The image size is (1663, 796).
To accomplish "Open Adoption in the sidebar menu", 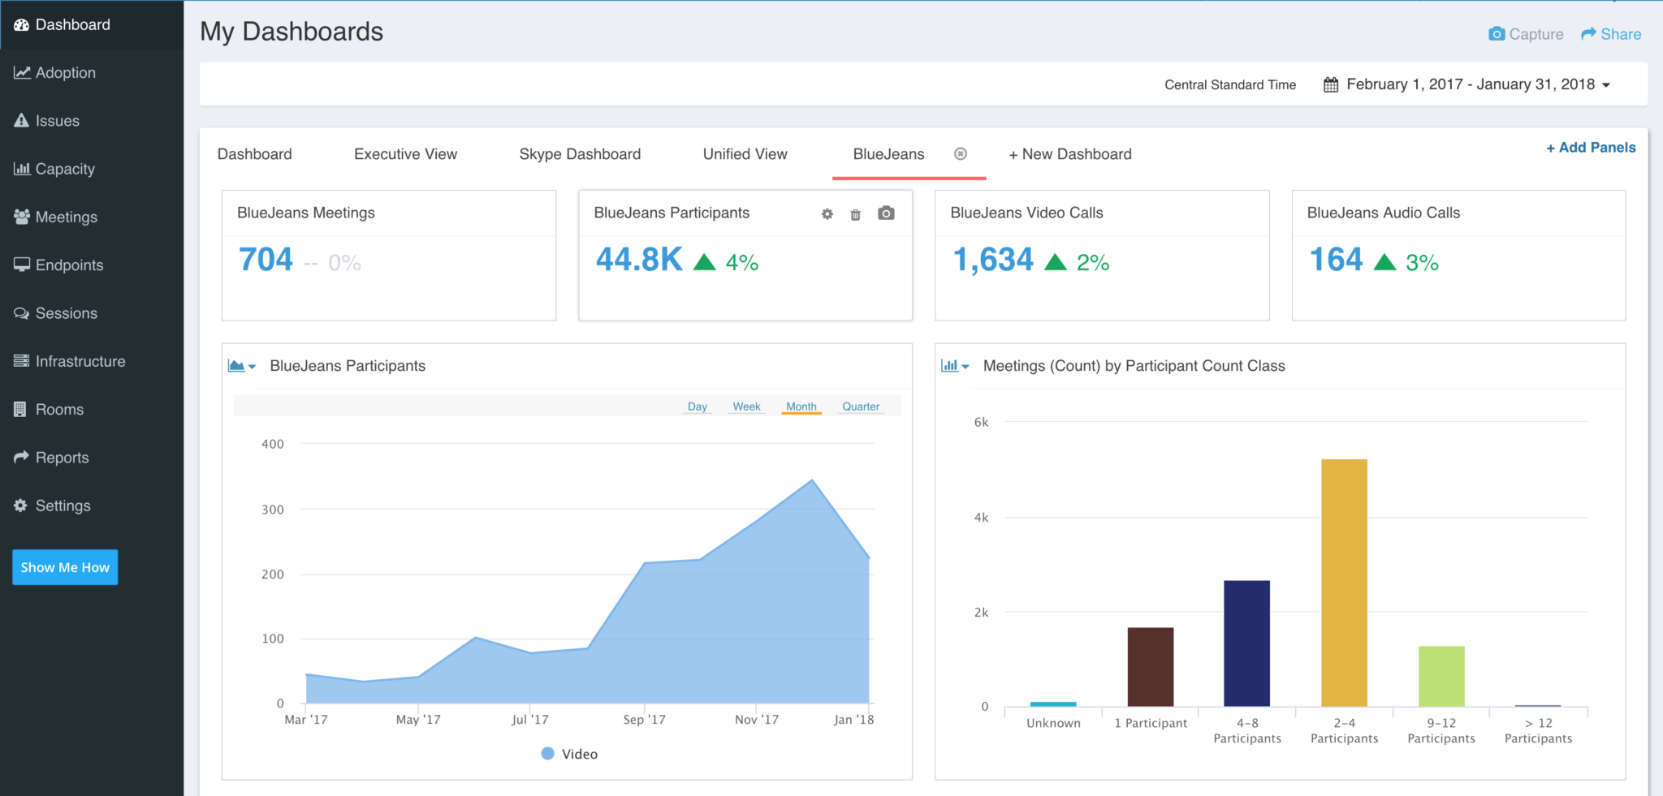I will 92,73.
